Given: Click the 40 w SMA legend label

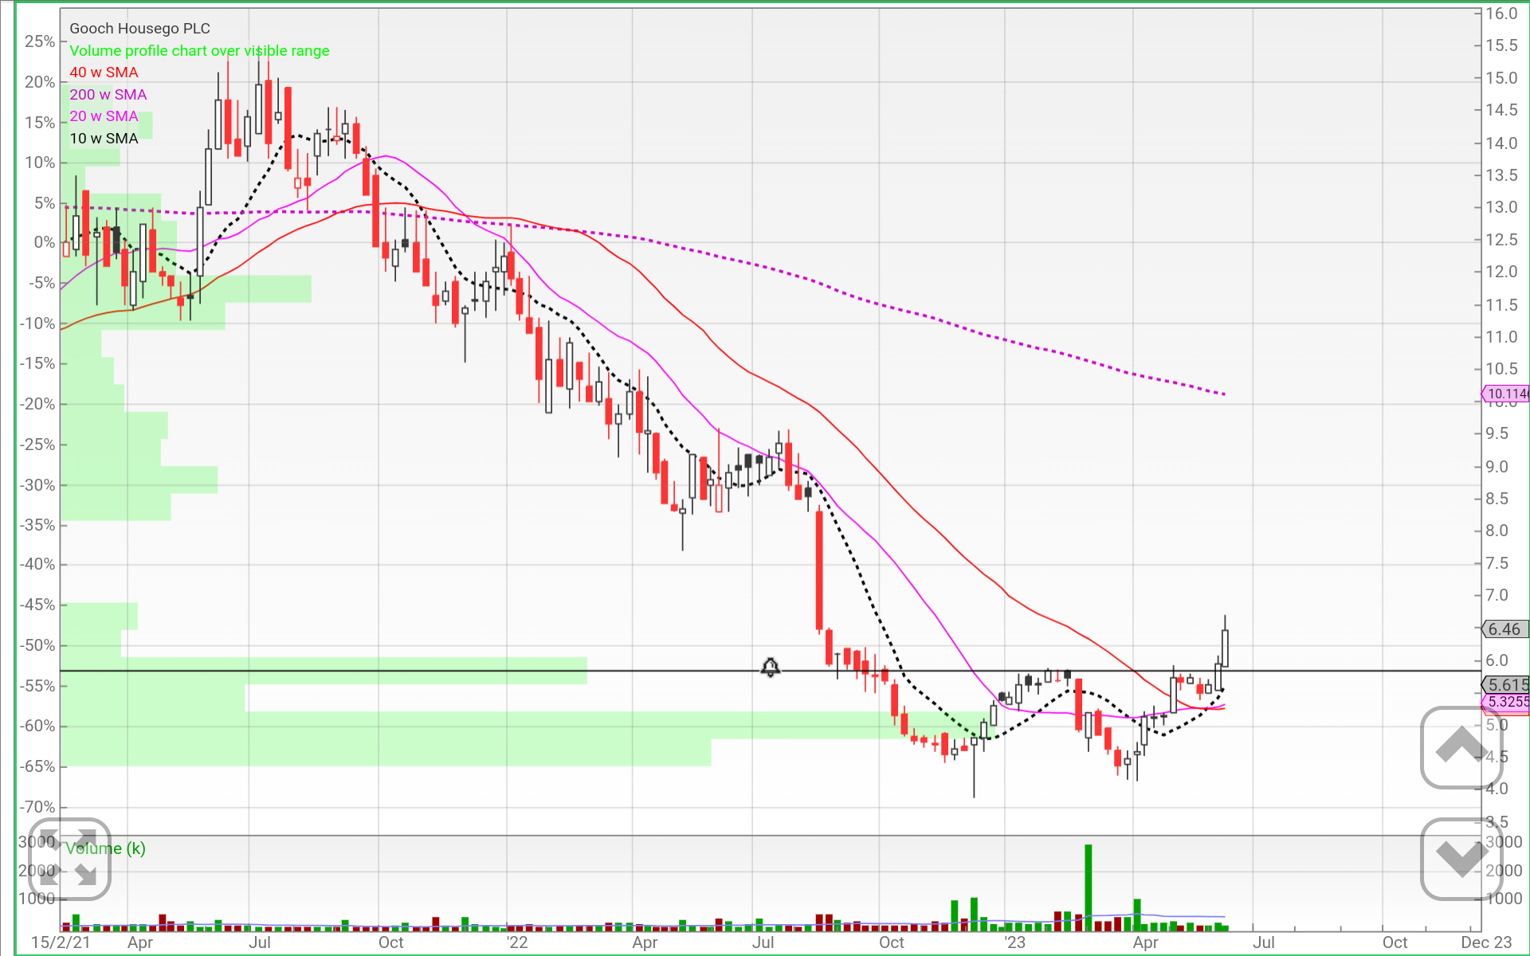Looking at the screenshot, I should coord(104,72).
